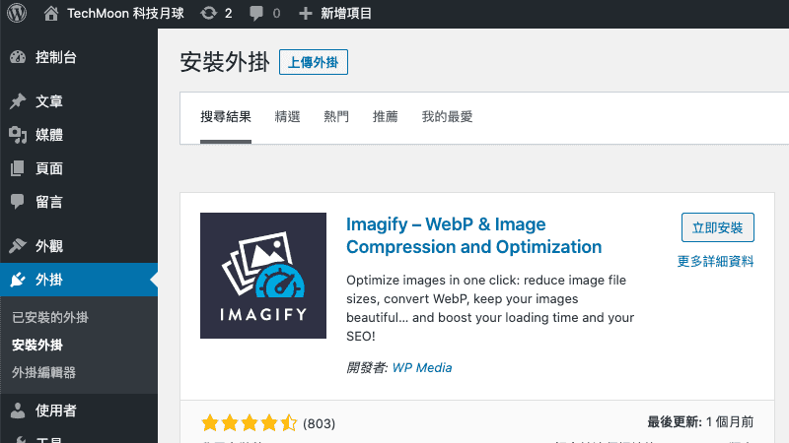Click the 使用者 user icon

(x=18, y=411)
